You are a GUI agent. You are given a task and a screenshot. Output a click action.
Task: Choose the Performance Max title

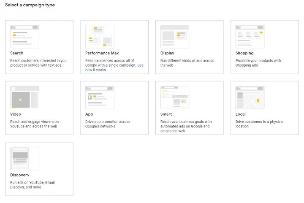[102, 53]
